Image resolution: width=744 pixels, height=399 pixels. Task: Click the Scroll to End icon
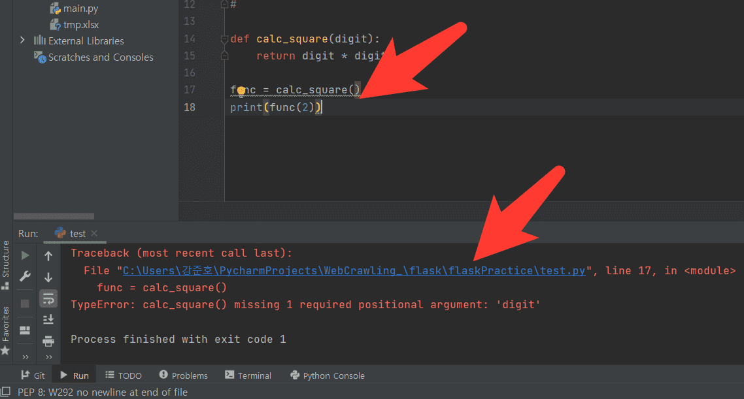48,319
